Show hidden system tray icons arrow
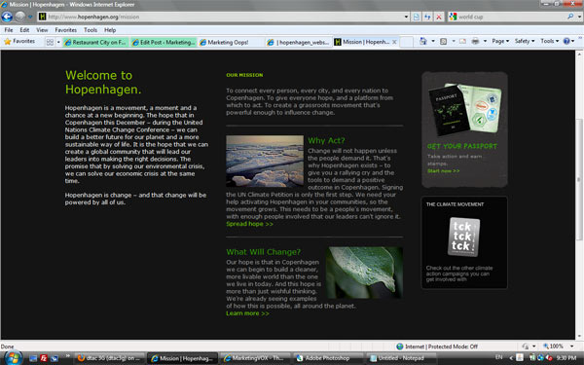584x365 pixels. (511, 358)
